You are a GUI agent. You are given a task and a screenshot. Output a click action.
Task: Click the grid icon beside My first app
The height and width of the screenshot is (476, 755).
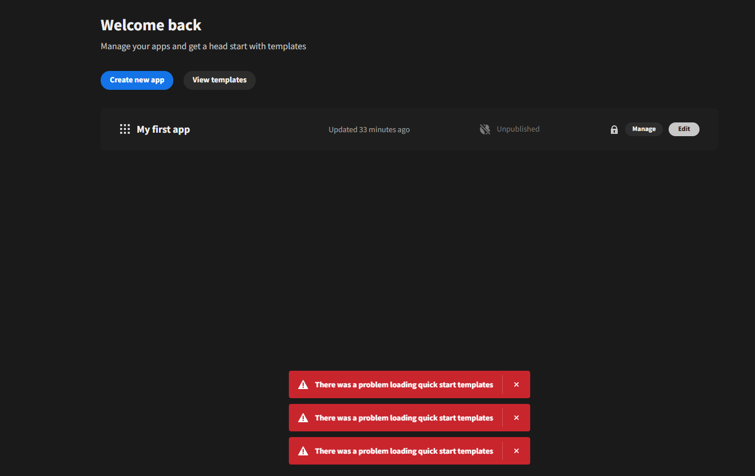[125, 129]
